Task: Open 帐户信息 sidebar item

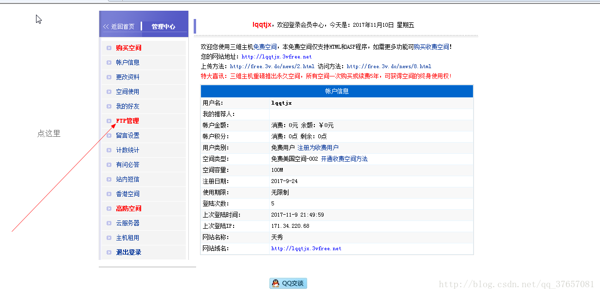Action: pyautogui.click(x=127, y=62)
